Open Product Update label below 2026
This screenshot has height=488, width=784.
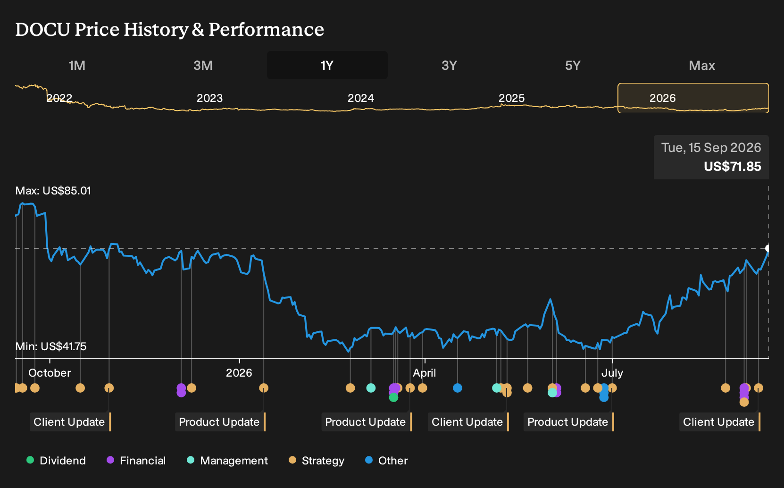click(220, 422)
